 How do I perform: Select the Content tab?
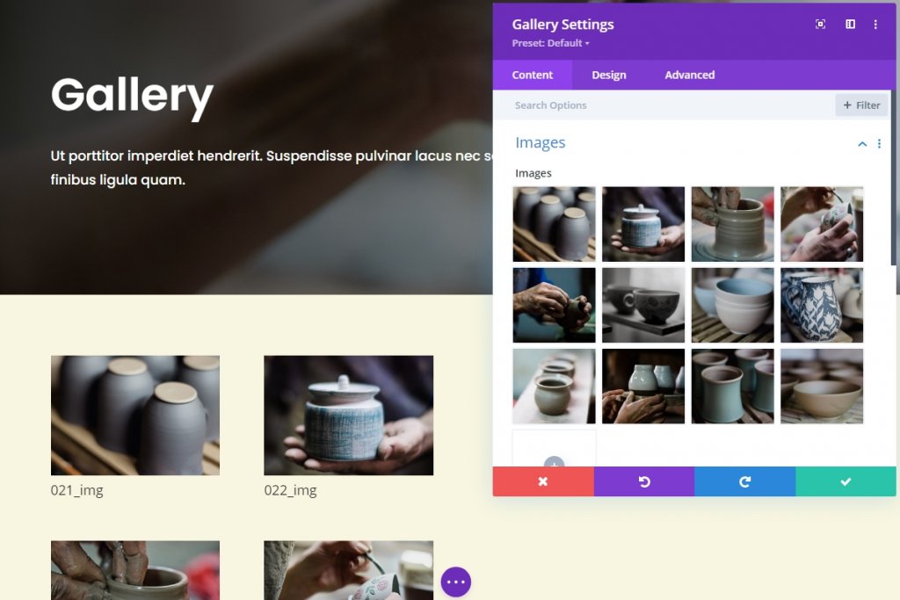point(532,75)
